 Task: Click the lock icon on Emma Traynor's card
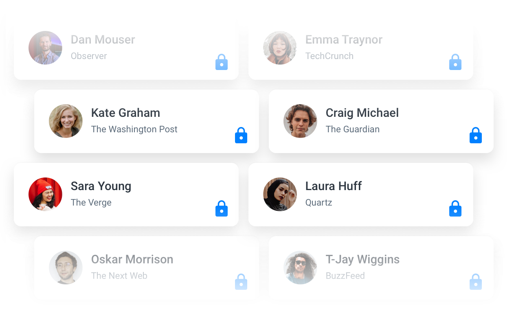tap(455, 62)
